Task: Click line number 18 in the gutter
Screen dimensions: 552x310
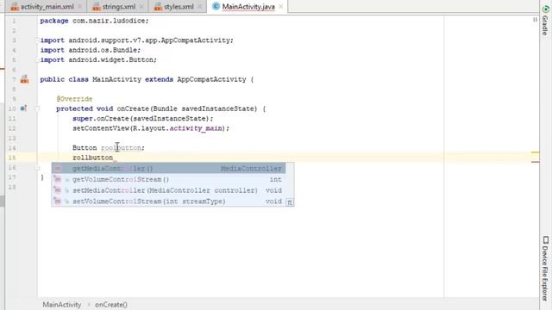Action: [12, 187]
